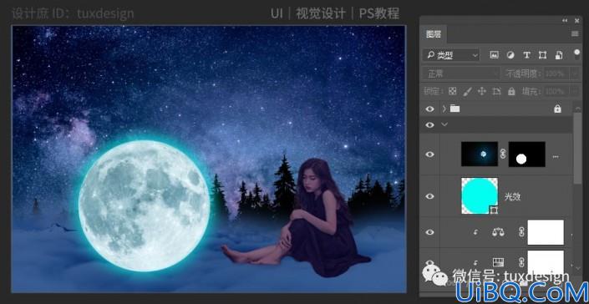Filter layers by smart object type
The width and height of the screenshot is (589, 304).
559,55
